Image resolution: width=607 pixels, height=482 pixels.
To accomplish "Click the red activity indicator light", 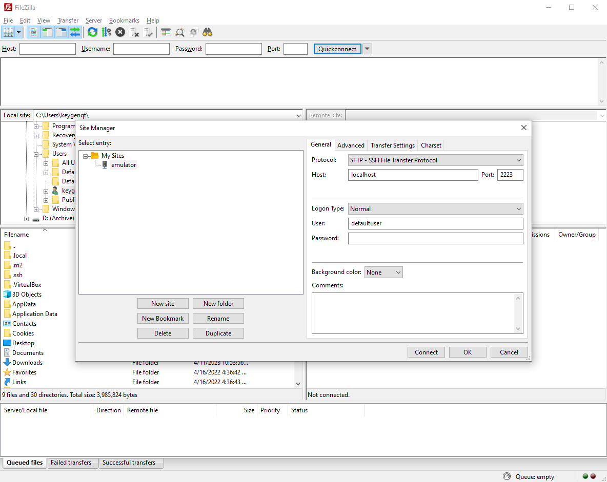I will coord(593,476).
